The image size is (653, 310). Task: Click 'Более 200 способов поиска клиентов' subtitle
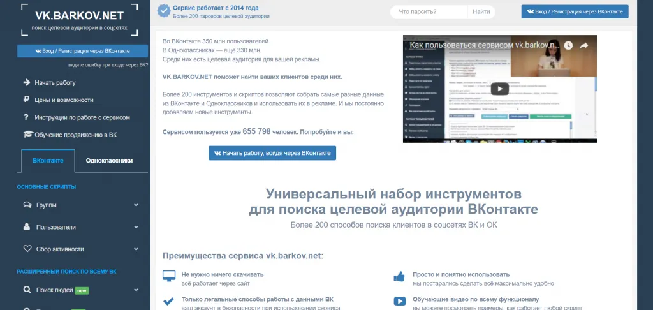click(x=393, y=225)
